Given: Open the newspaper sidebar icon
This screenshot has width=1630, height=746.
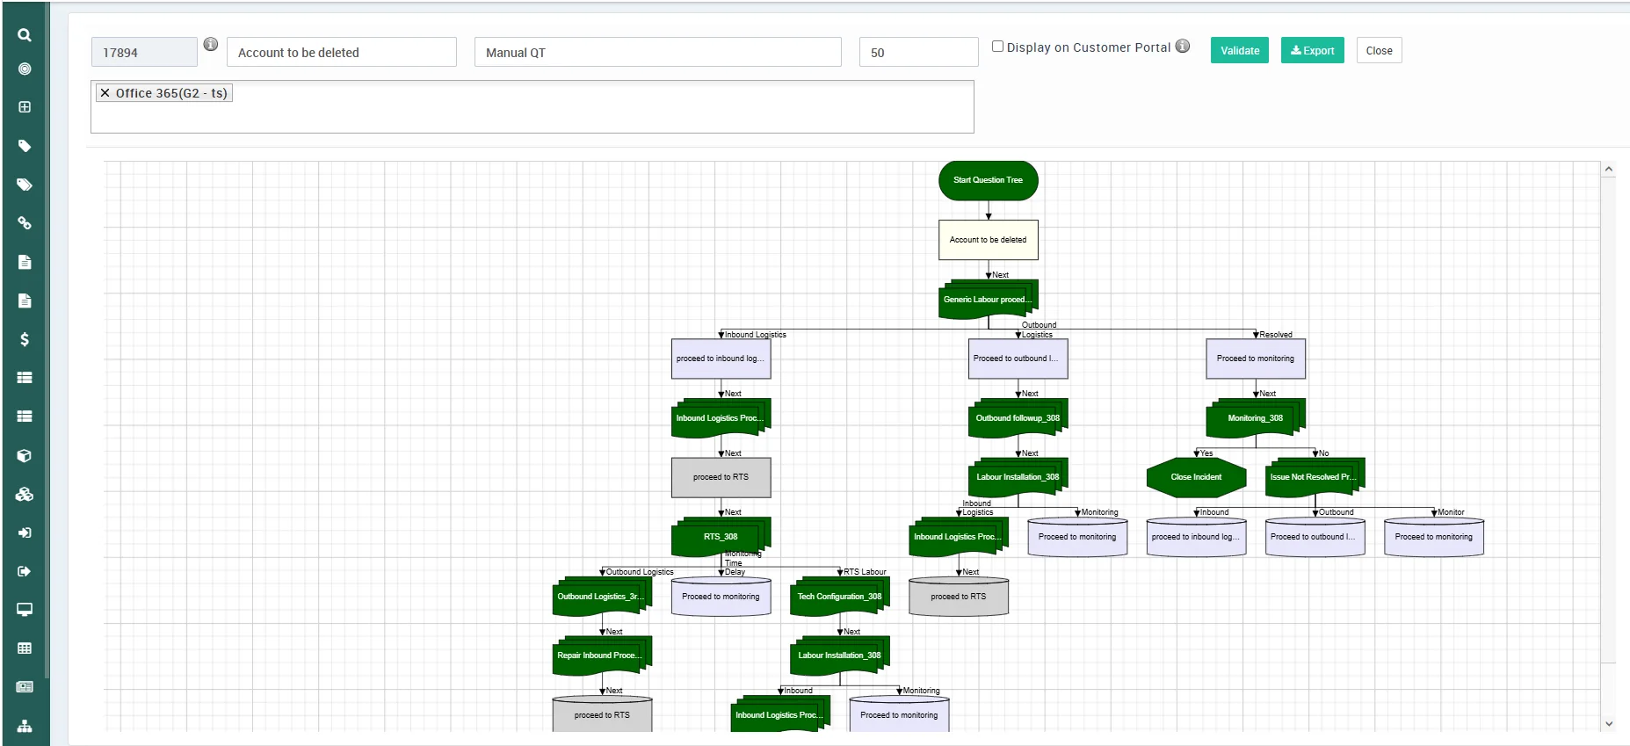Looking at the screenshot, I should [25, 687].
